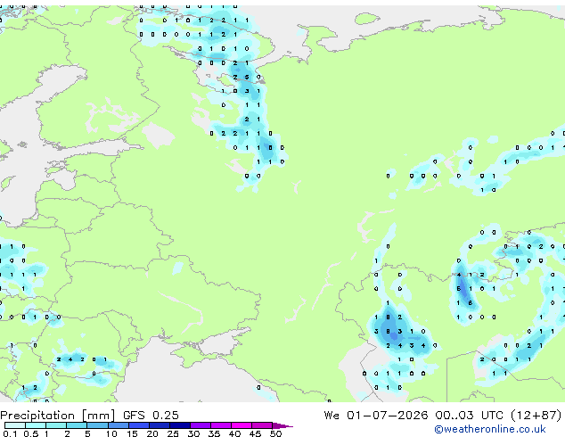Click legend swatch between 30 and 35
The height and width of the screenshot is (437, 565).
(x=200, y=425)
